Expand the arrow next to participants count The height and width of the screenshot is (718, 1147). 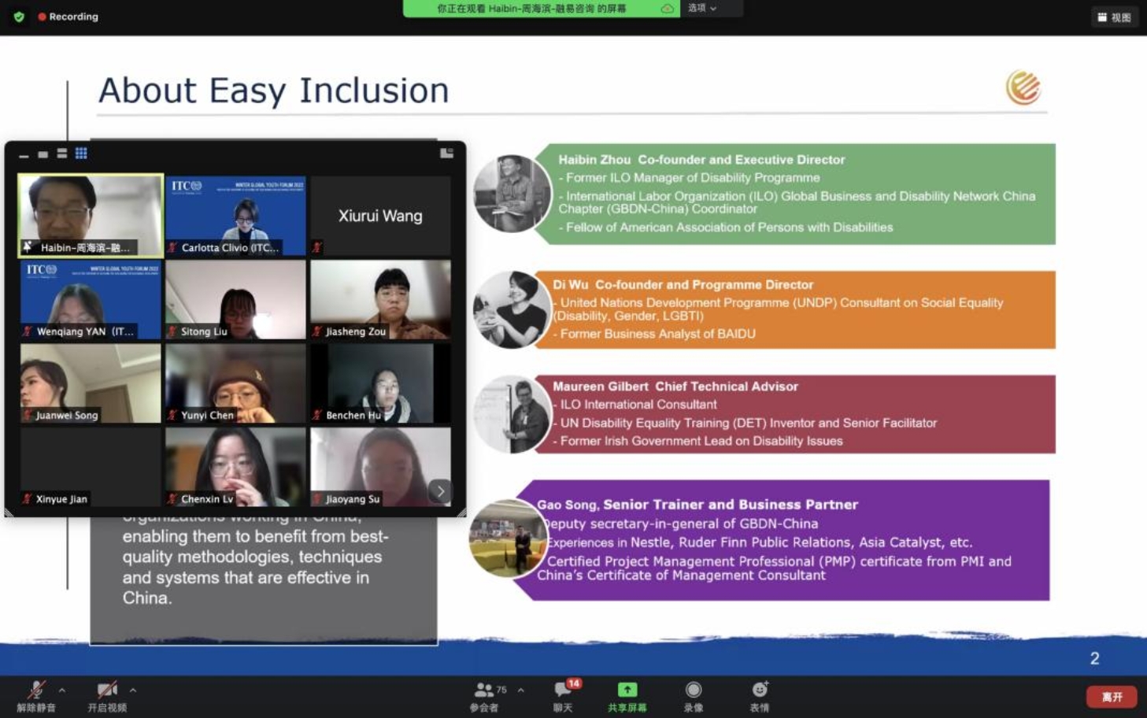click(521, 690)
